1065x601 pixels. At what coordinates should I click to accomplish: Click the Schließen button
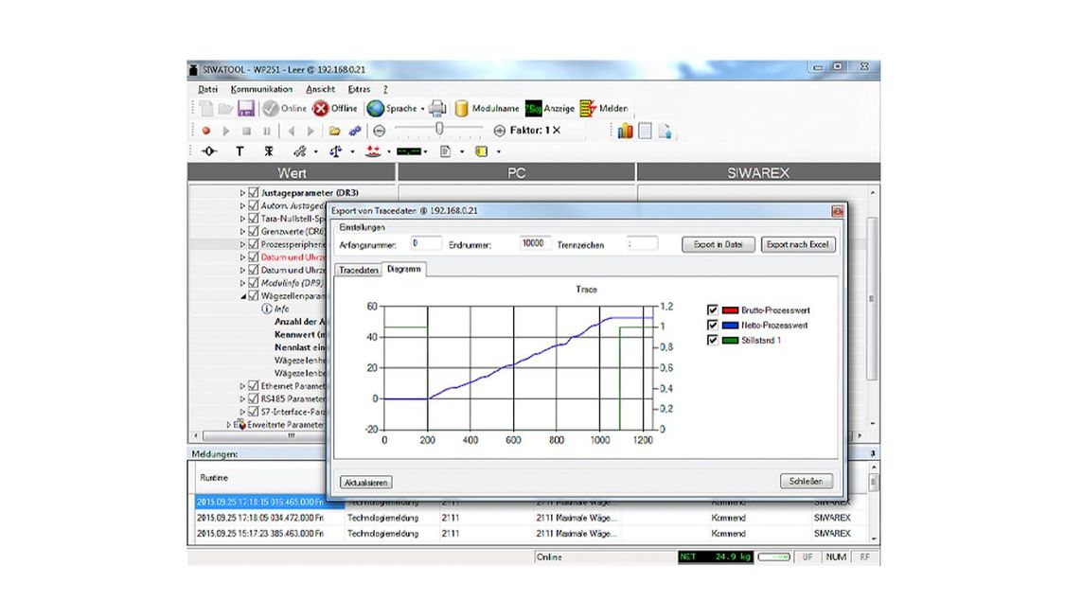click(806, 481)
